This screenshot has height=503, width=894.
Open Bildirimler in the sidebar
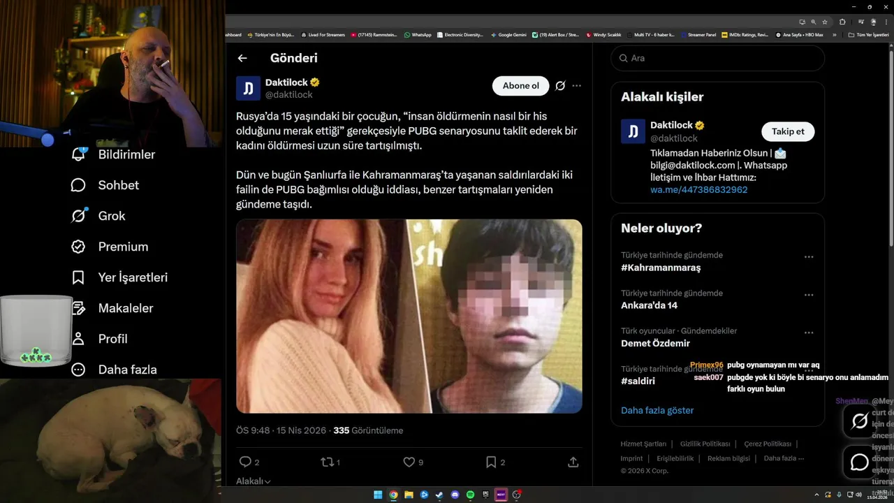pos(113,154)
